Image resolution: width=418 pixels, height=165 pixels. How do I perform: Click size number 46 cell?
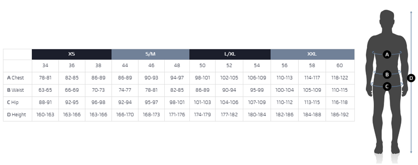151,66
